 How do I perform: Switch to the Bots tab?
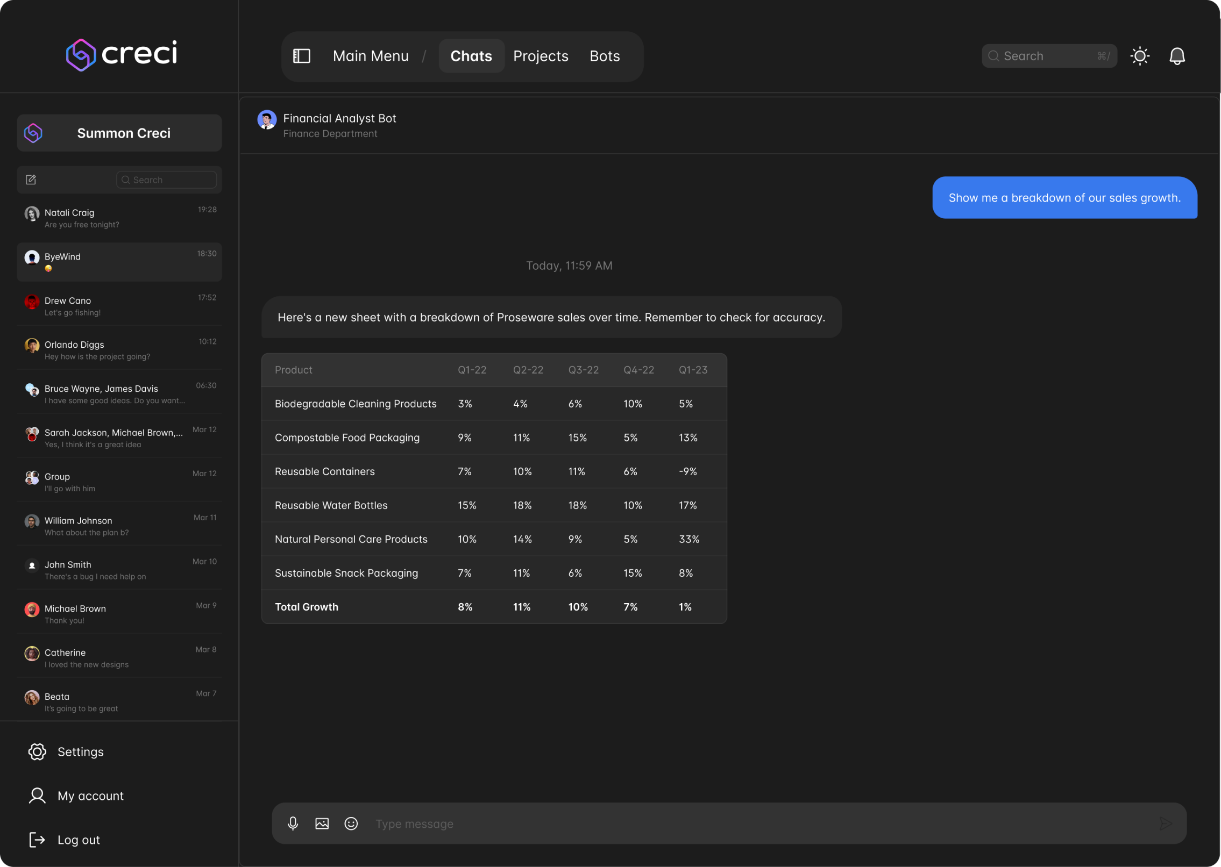tap(605, 56)
